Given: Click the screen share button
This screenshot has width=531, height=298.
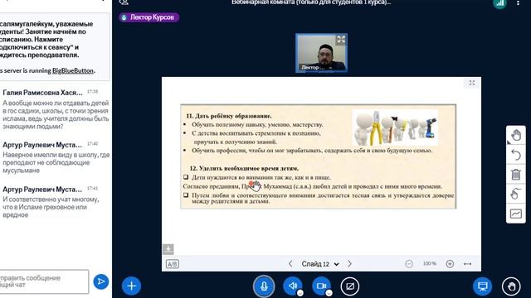Looking at the screenshot, I should tap(350, 286).
